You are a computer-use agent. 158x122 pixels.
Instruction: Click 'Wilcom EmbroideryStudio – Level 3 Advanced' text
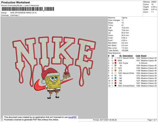(20, 6)
